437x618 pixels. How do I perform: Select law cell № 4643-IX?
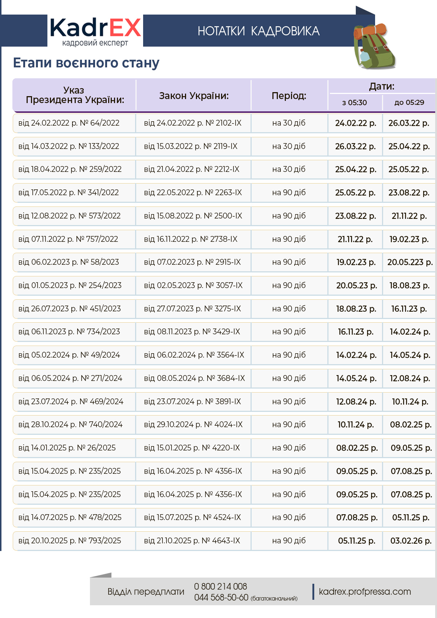pyautogui.click(x=192, y=541)
